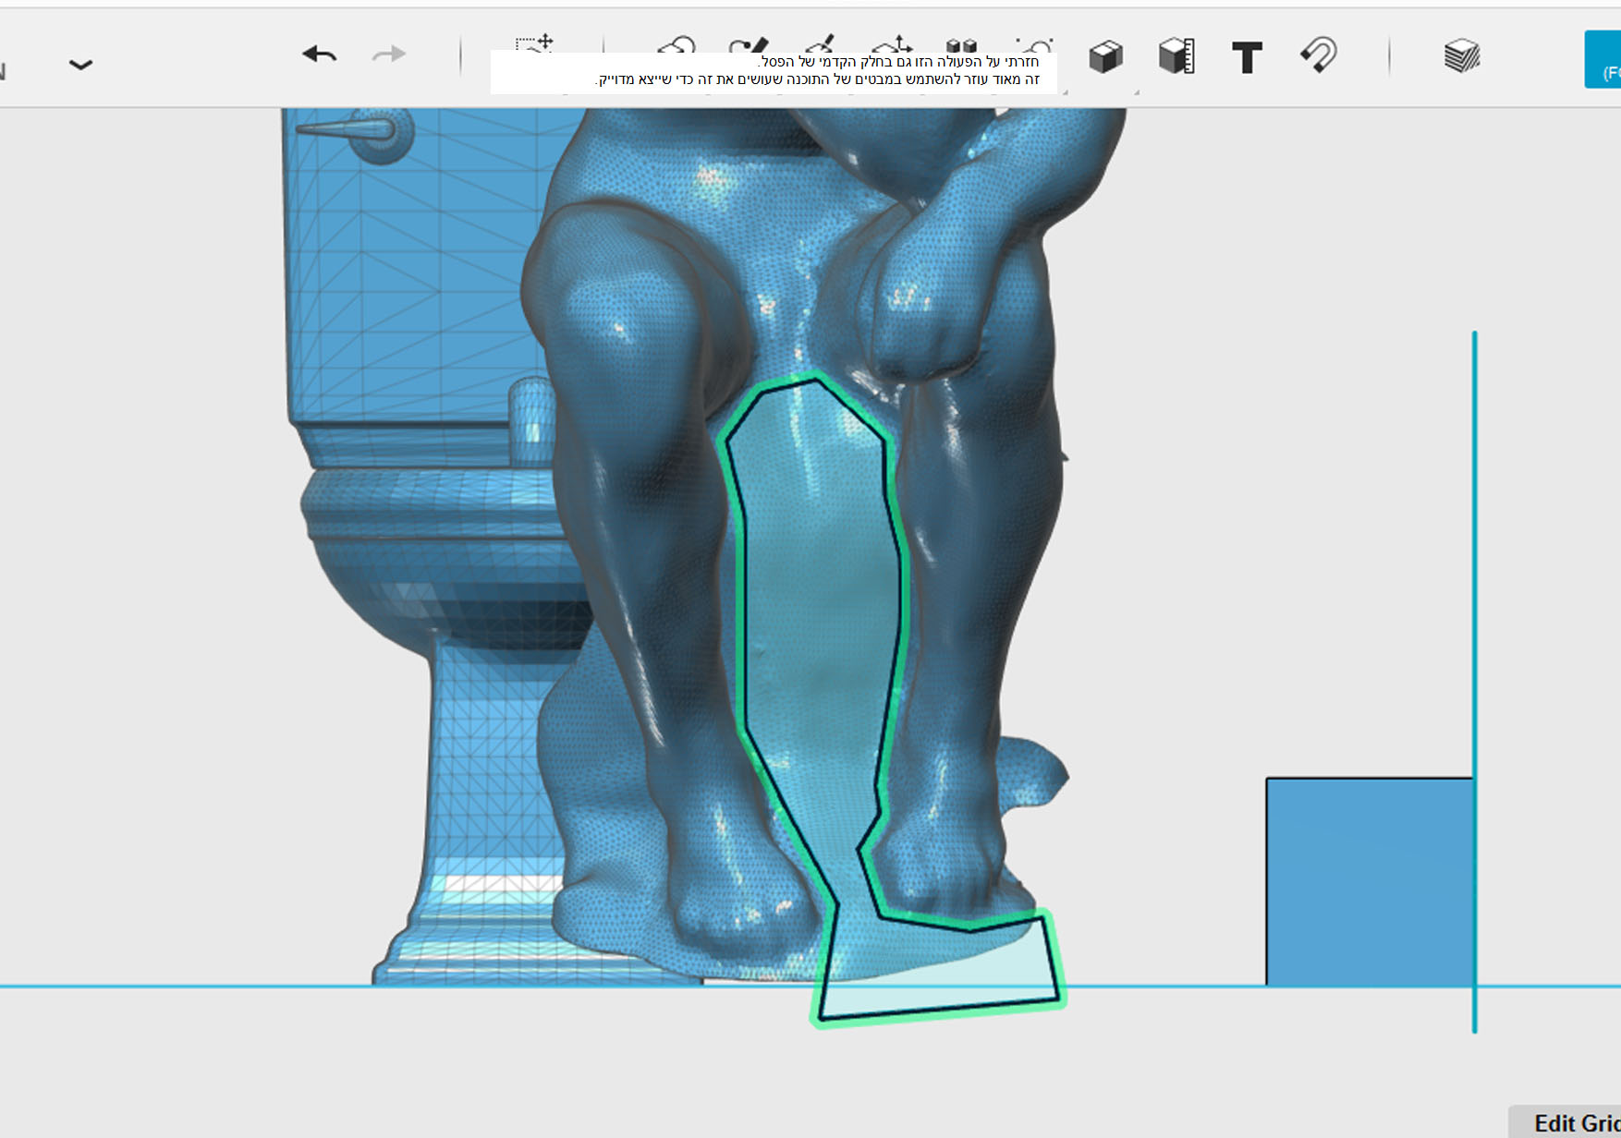The height and width of the screenshot is (1138, 1621).
Task: Select the Measure tool with ruler
Action: click(x=1176, y=56)
